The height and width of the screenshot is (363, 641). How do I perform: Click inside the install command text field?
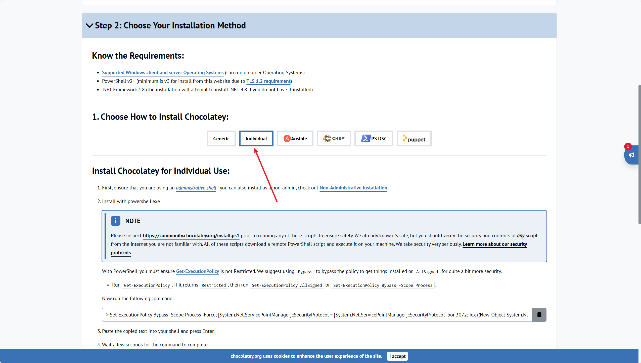click(317, 315)
